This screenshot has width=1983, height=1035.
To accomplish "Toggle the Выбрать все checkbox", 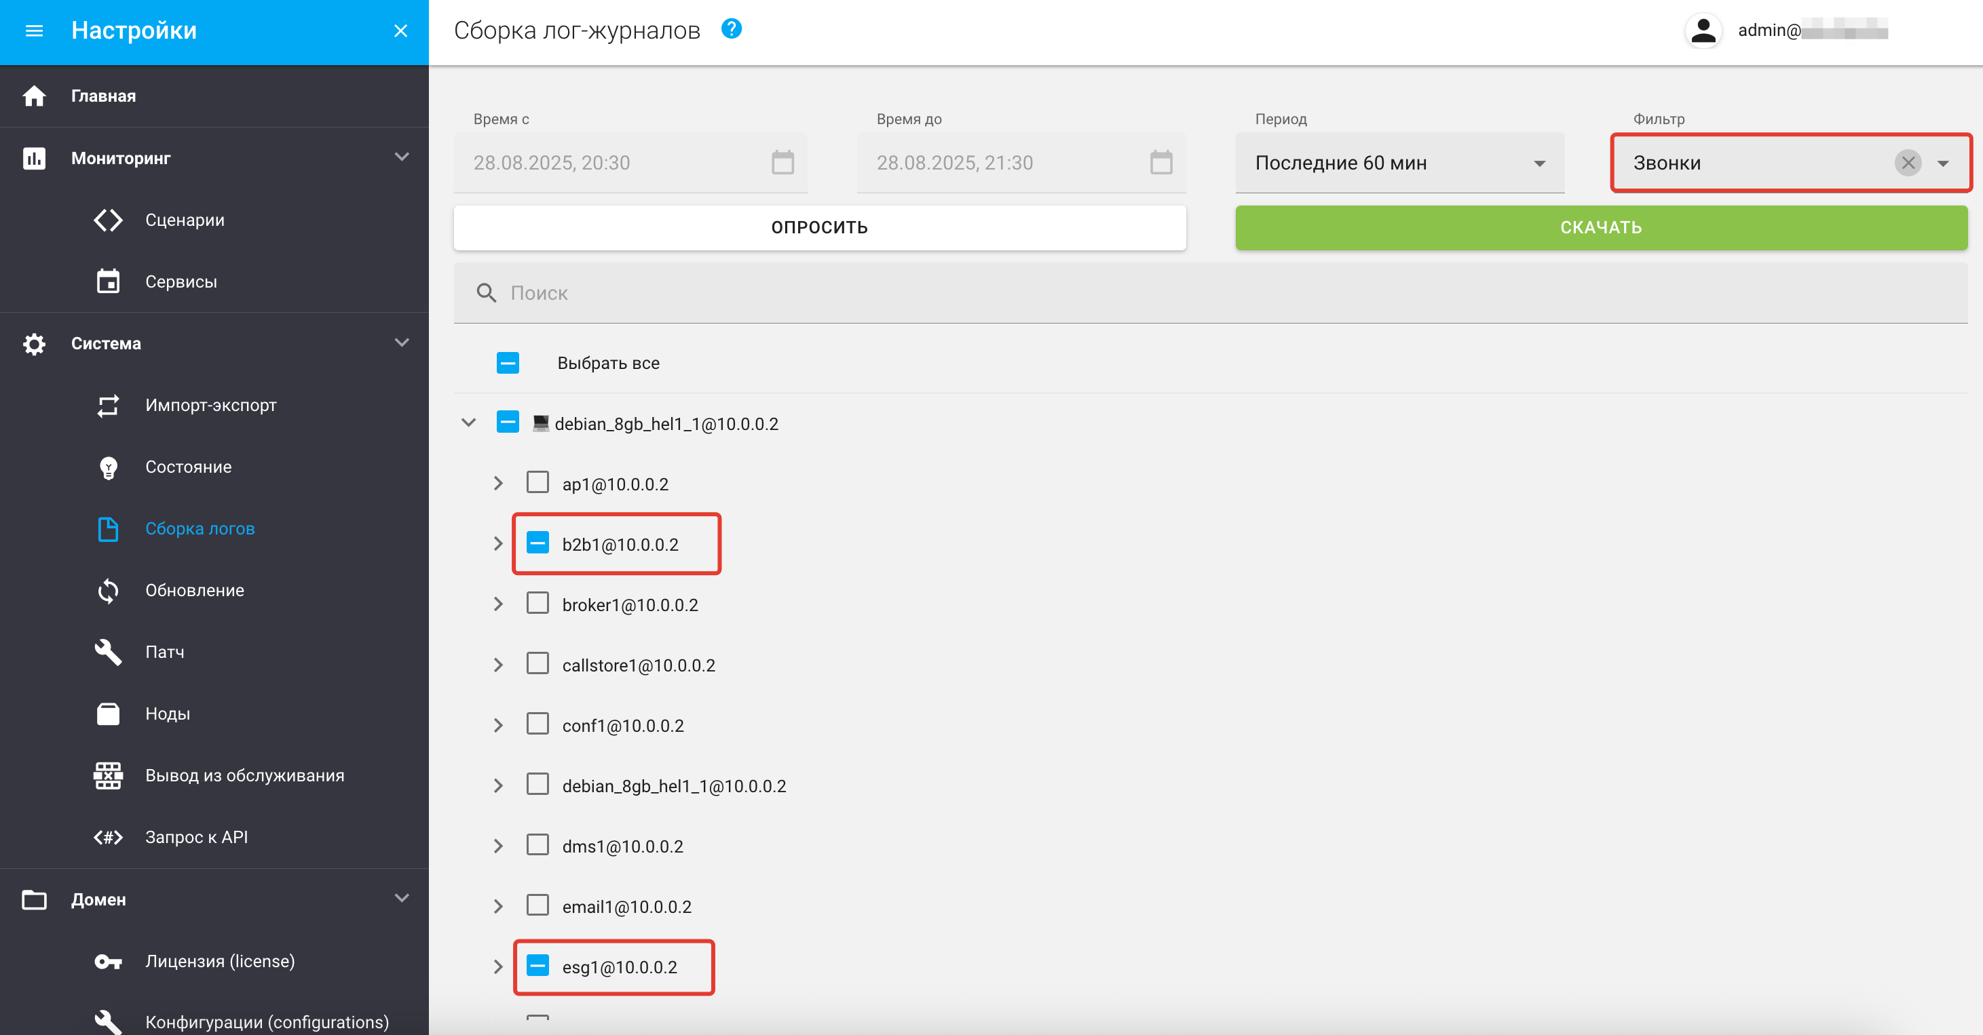I will tap(508, 364).
